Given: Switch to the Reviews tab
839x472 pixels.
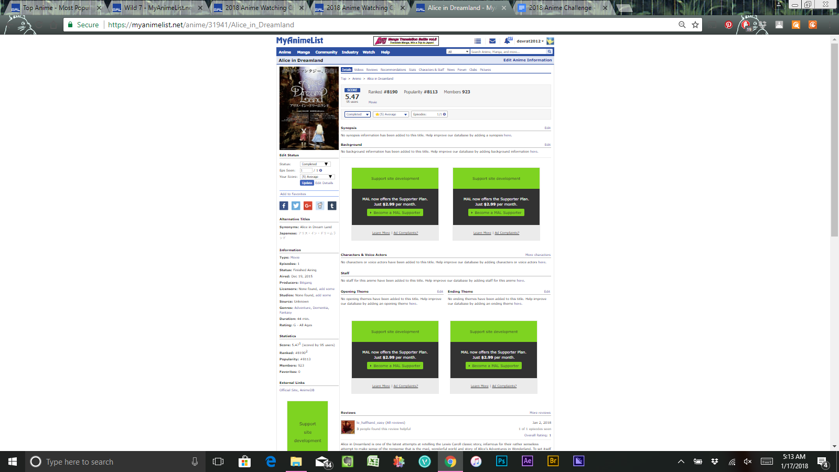Looking at the screenshot, I should coord(372,70).
